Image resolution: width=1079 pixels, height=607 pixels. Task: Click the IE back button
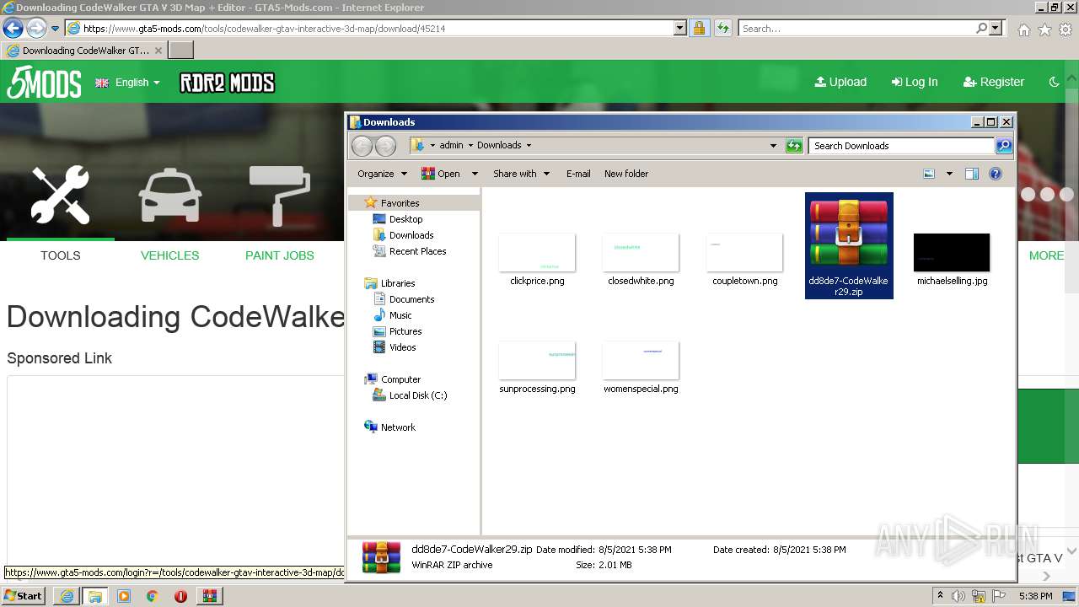tap(13, 28)
